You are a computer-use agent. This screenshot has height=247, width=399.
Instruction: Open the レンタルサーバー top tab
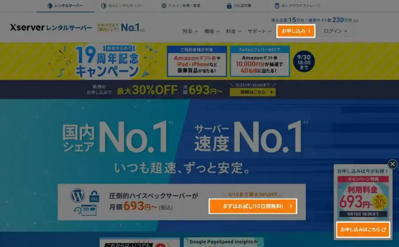click(x=65, y=6)
